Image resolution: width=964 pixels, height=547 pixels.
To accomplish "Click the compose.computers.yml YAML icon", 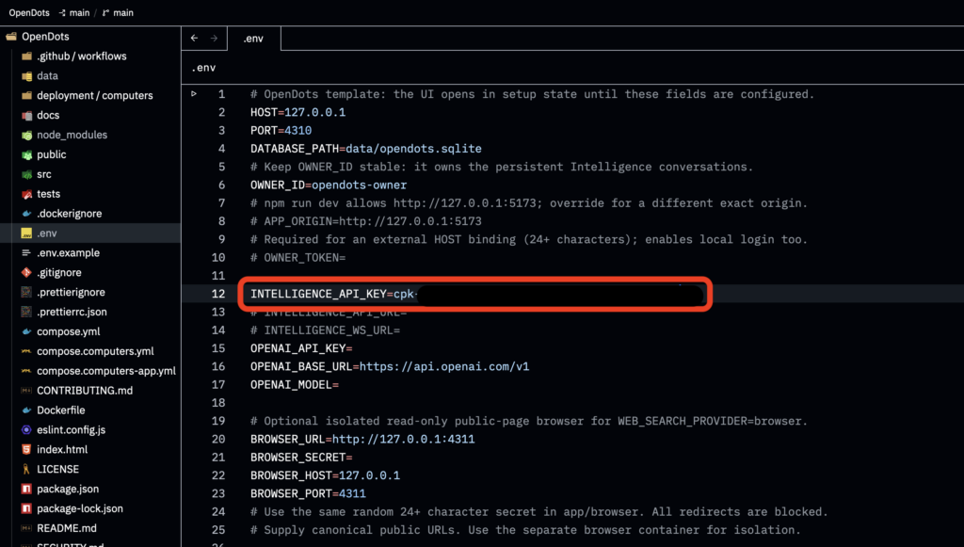I will point(26,351).
